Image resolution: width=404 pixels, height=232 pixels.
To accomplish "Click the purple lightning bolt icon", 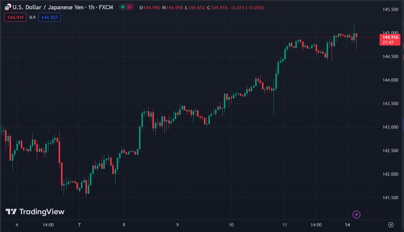I will [x=356, y=214].
